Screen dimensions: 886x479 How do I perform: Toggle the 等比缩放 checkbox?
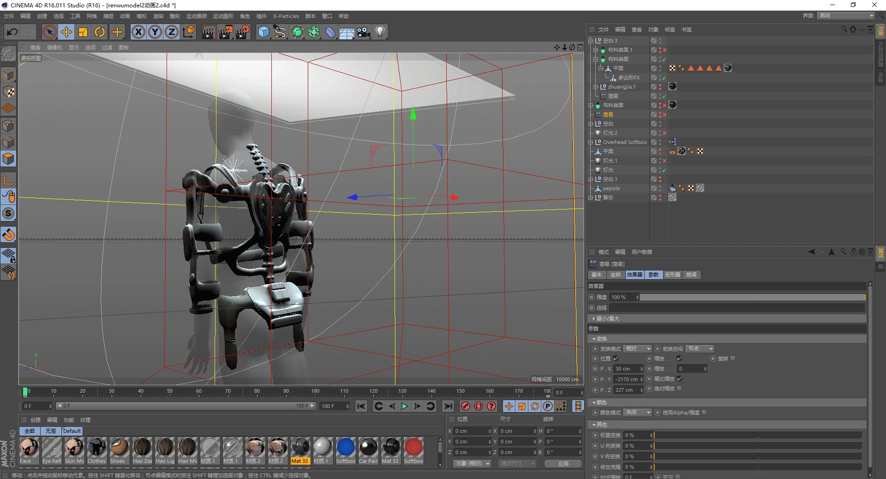(679, 379)
